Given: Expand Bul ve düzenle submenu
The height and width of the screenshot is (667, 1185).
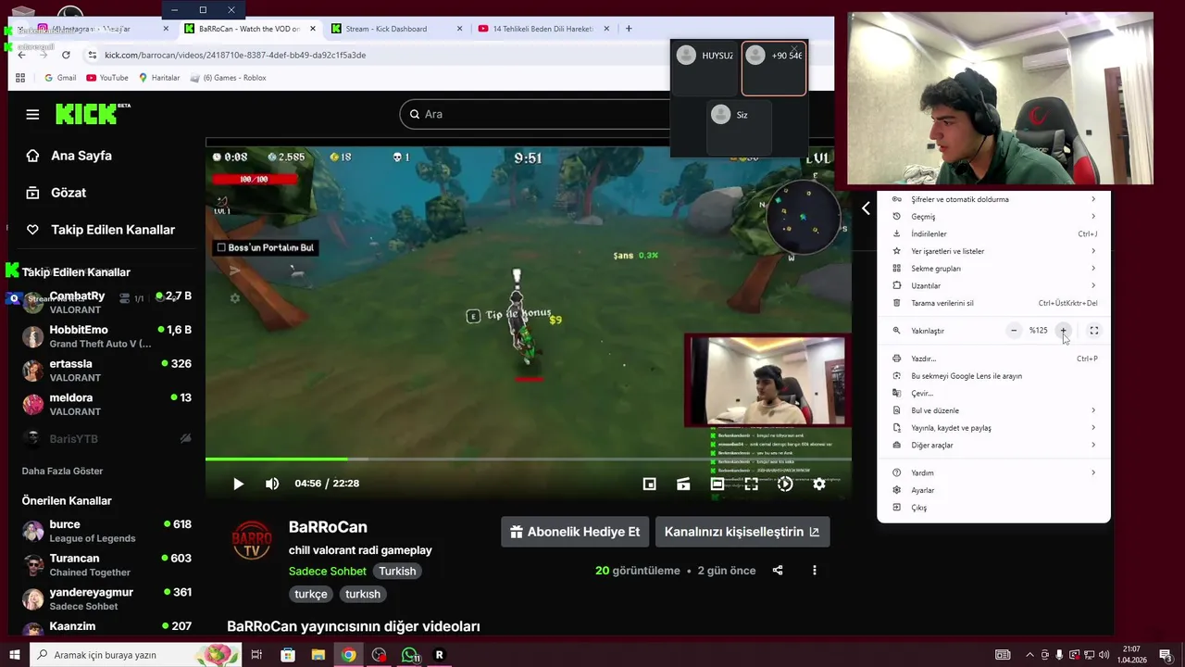Looking at the screenshot, I should [993, 410].
